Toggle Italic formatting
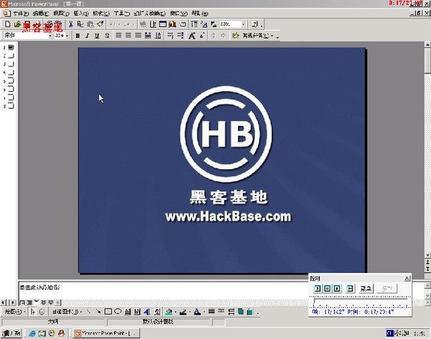The width and height of the screenshot is (431, 339). coord(87,36)
